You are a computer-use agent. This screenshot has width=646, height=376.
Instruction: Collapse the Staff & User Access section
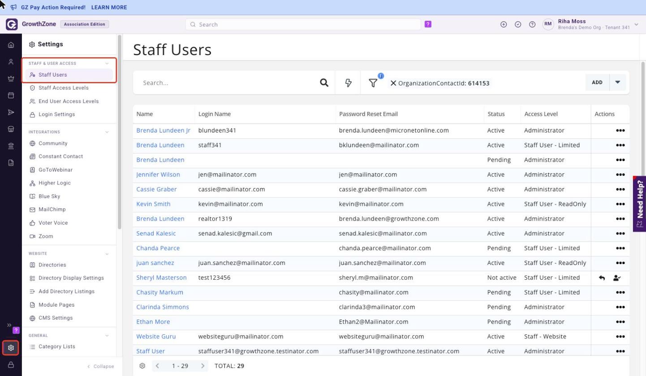[107, 64]
